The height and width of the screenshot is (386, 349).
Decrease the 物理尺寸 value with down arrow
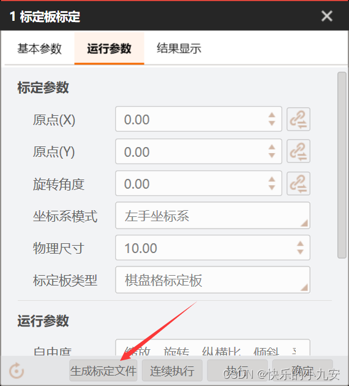click(300, 252)
